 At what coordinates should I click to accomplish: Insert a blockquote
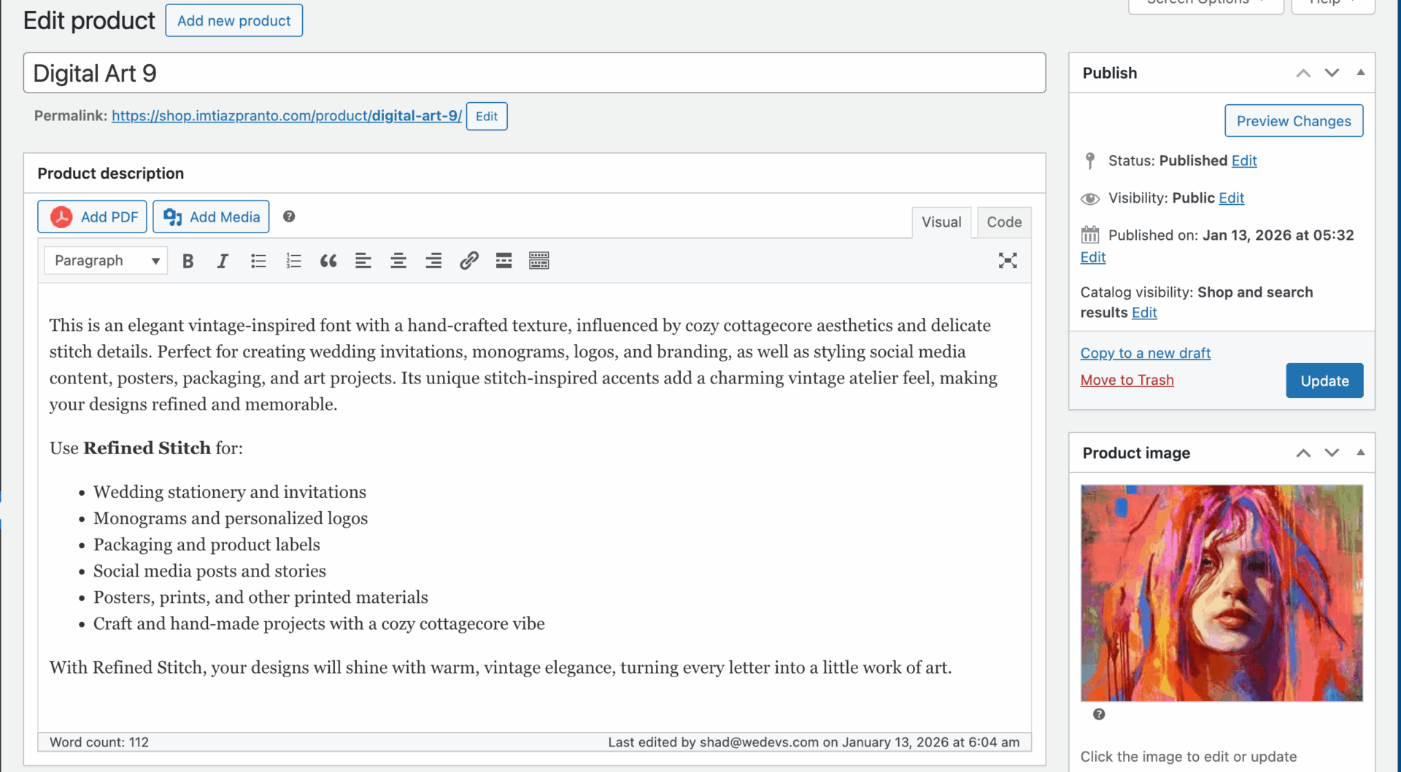[x=328, y=260]
